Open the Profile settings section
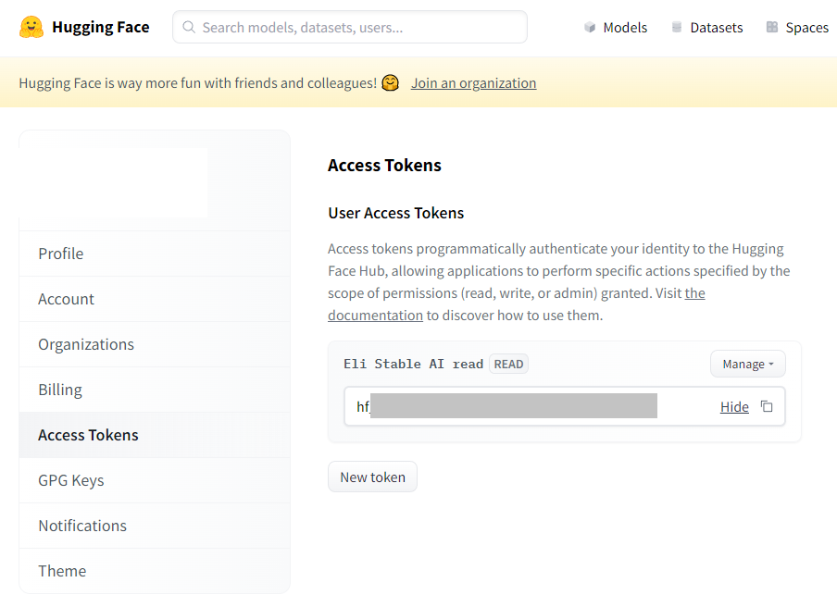Image resolution: width=837 pixels, height=607 pixels. pyautogui.click(x=61, y=254)
